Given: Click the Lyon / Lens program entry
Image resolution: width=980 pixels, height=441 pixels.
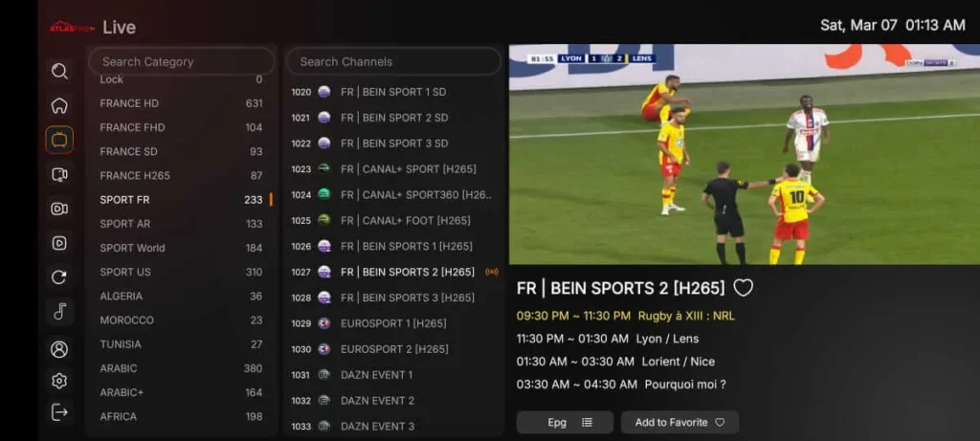Looking at the screenshot, I should [608, 340].
